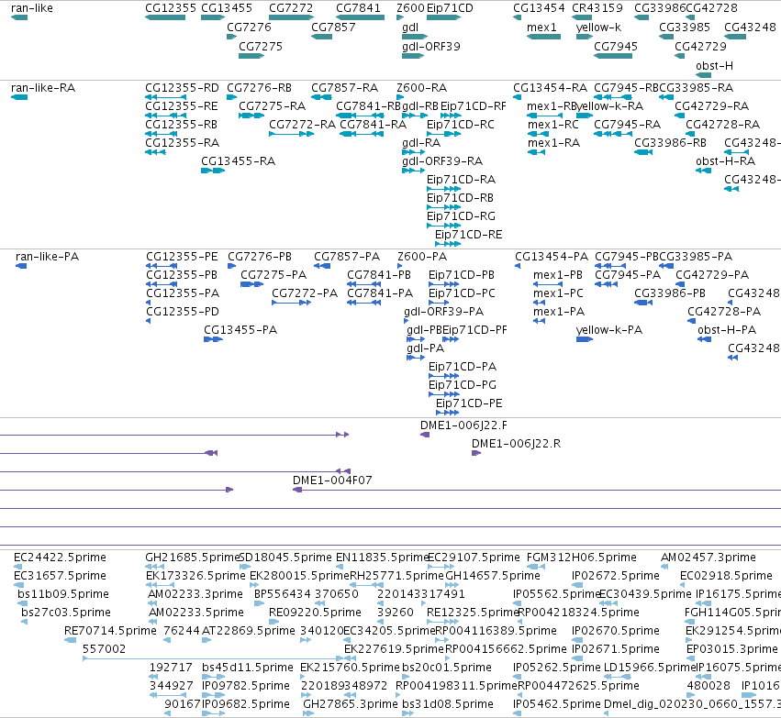Click protein CG7841-PB

(365, 284)
